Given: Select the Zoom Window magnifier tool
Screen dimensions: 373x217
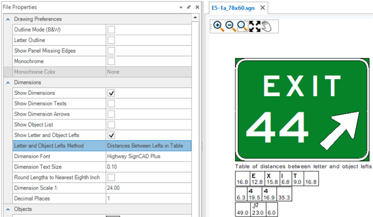Looking at the screenshot, I should click(242, 26).
